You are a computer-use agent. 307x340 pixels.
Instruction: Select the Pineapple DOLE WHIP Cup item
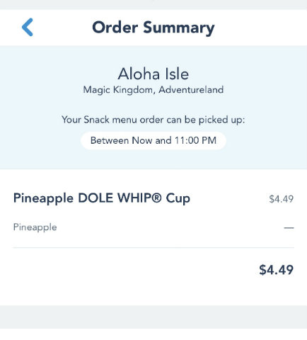coord(102,198)
